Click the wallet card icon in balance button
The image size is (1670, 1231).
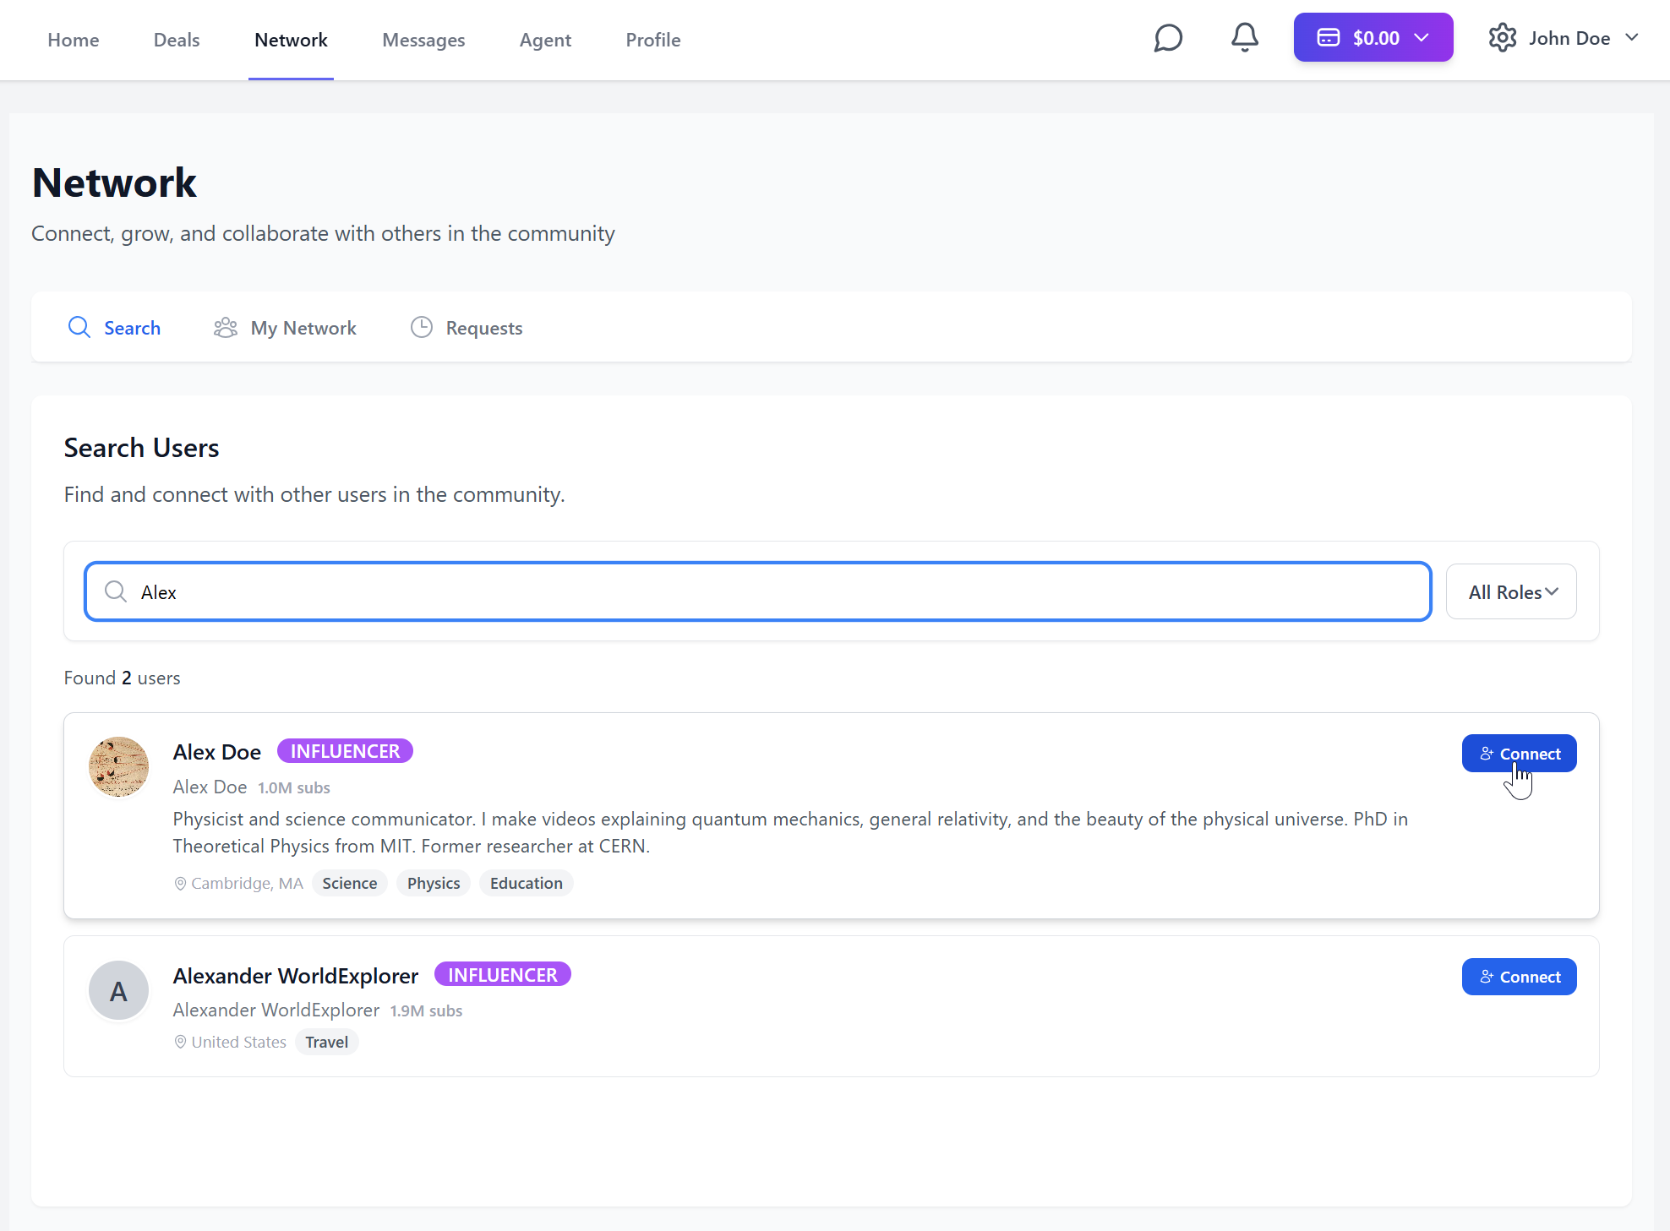tap(1329, 38)
